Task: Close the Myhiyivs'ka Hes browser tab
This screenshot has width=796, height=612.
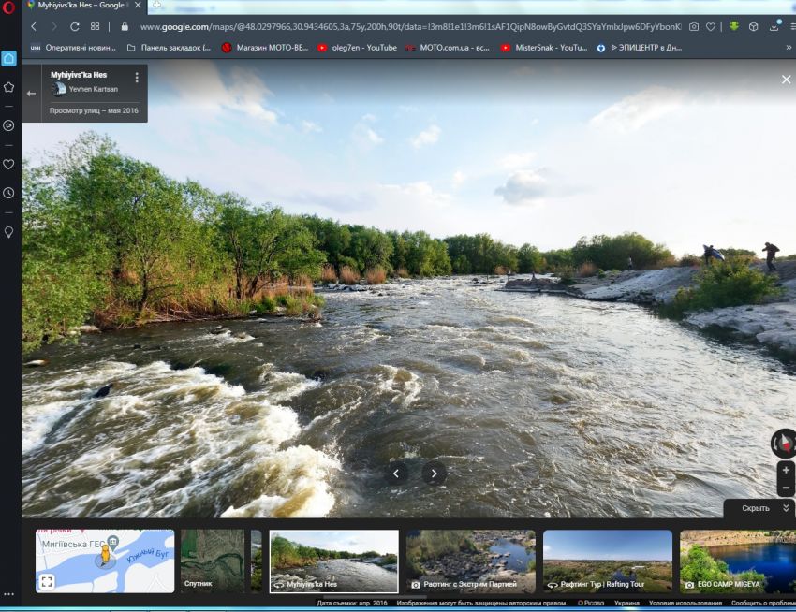Action: pyautogui.click(x=138, y=5)
